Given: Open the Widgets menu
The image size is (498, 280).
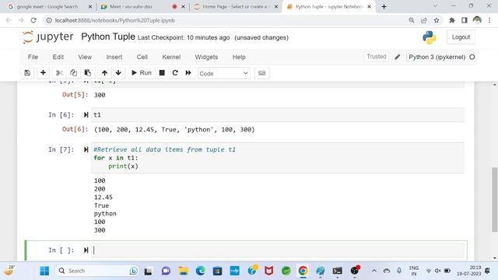Looking at the screenshot, I should [206, 57].
